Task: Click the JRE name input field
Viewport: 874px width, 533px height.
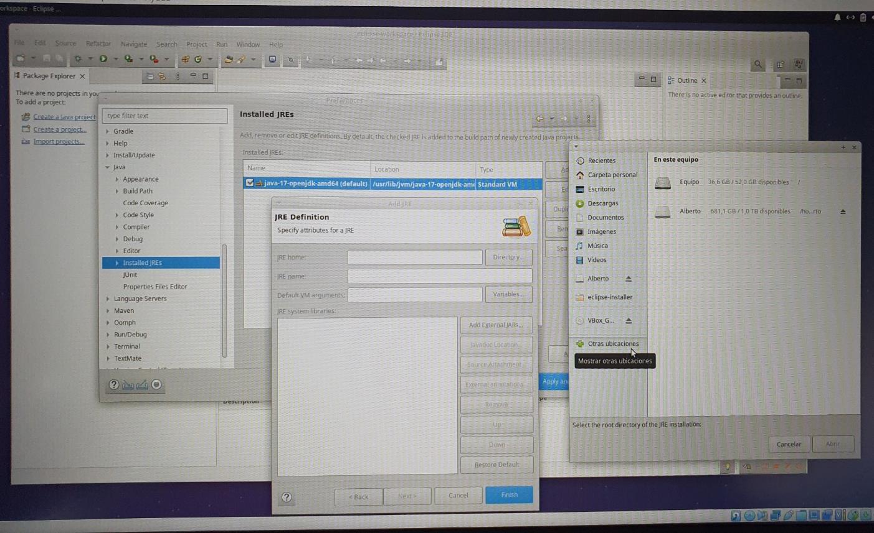Action: point(440,276)
